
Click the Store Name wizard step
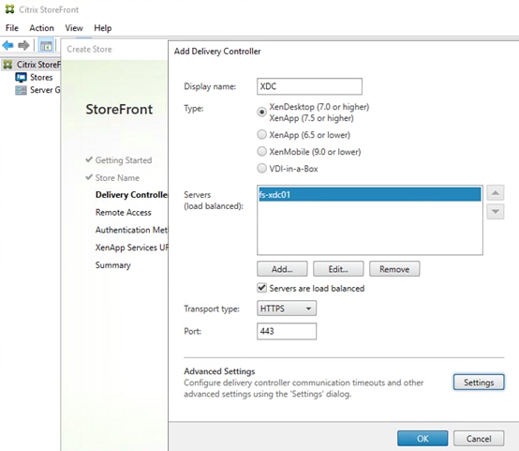pyautogui.click(x=117, y=178)
